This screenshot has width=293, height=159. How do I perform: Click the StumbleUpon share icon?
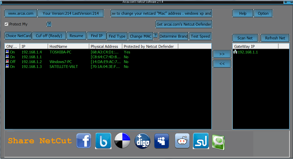point(201,141)
